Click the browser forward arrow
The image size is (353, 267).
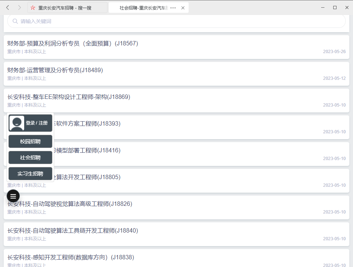point(19,8)
